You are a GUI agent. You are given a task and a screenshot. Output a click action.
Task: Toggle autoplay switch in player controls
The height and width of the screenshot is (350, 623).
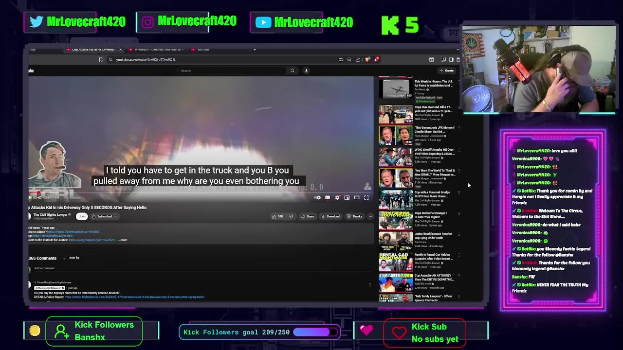click(318, 198)
